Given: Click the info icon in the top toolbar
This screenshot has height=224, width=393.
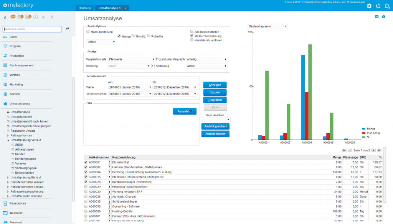Looking at the screenshot, I should pyautogui.click(x=36, y=17).
